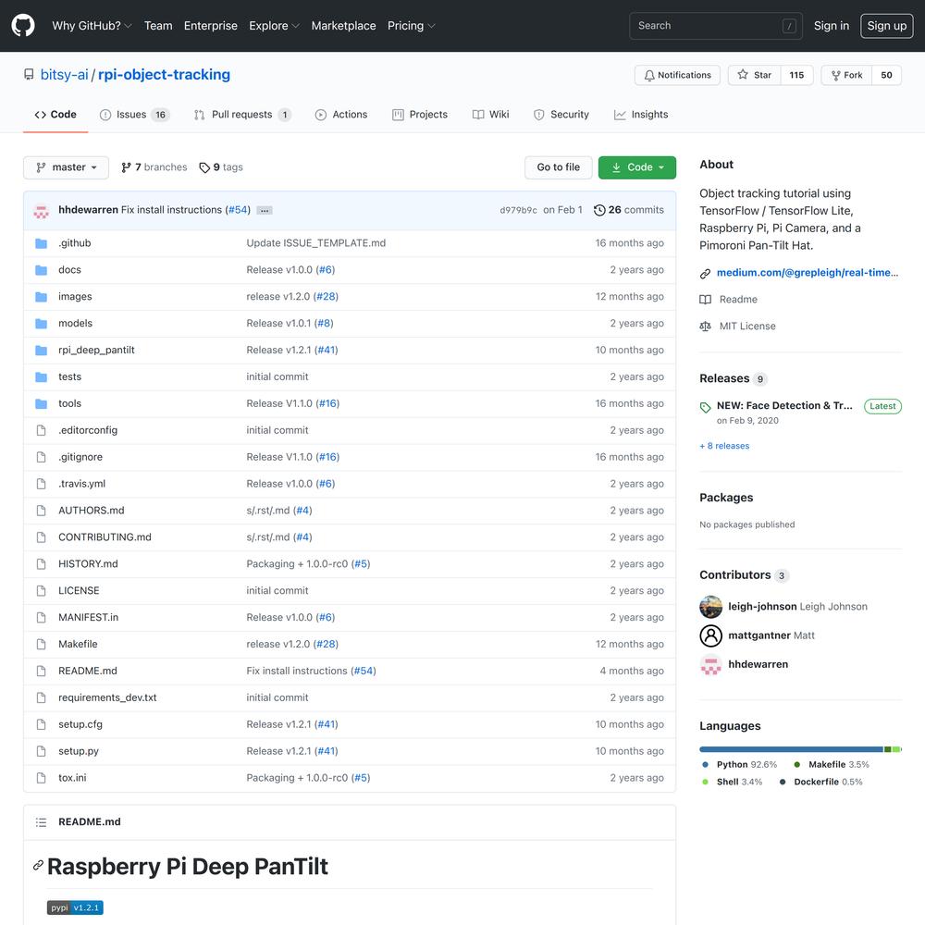Open the Enterprise nav link
Image resolution: width=925 pixels, height=925 pixels.
(211, 25)
